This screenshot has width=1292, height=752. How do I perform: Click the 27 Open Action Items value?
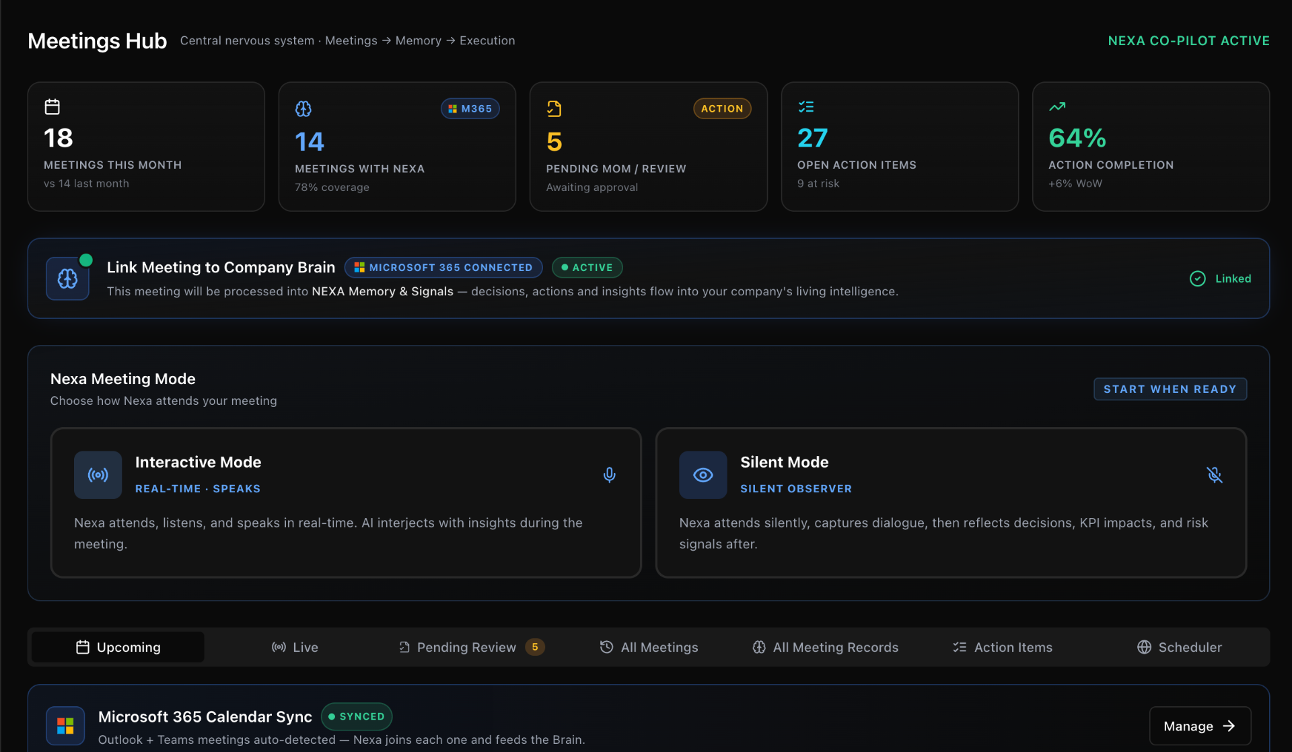point(812,139)
